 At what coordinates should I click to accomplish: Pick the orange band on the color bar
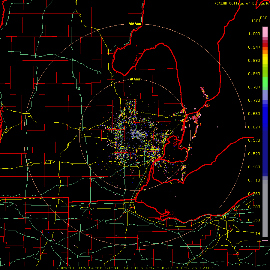coord(265,52)
